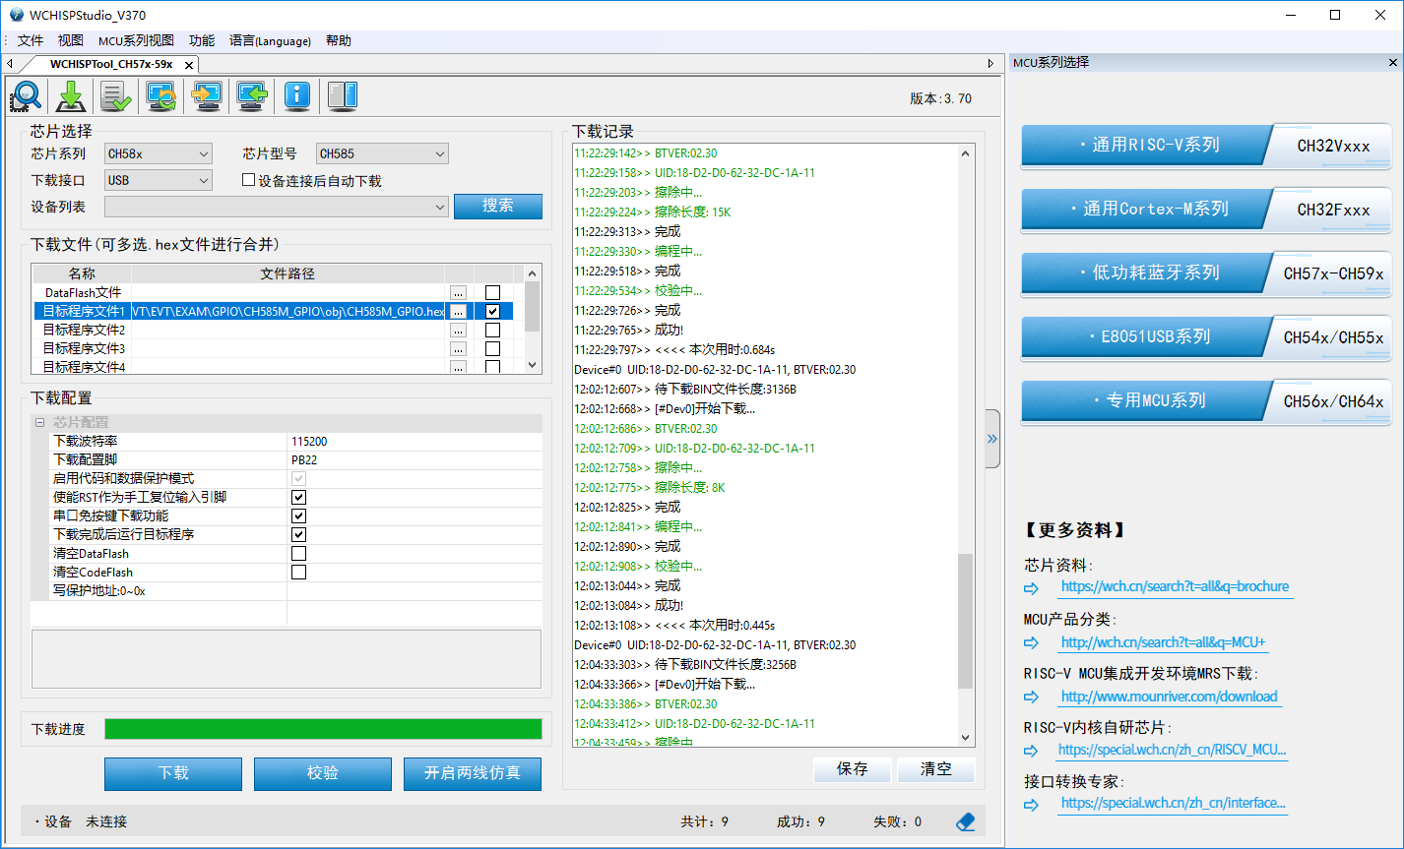Close the WCHISPTool_CH57x-59x tab

[x=189, y=64]
